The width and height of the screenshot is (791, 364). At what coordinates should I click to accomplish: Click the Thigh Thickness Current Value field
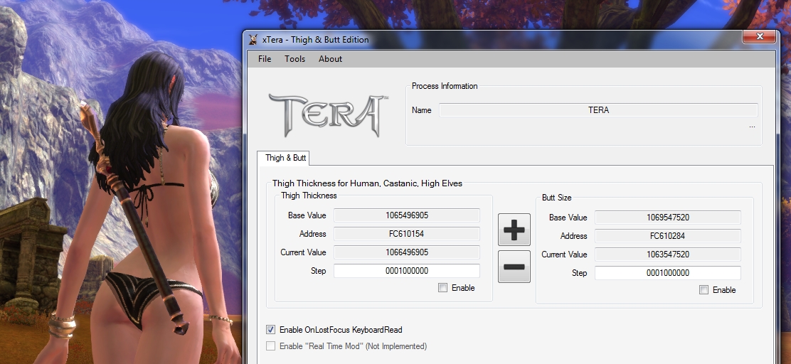click(407, 252)
